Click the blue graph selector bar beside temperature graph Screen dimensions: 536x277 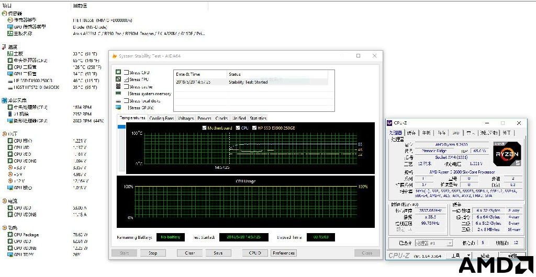121,127
